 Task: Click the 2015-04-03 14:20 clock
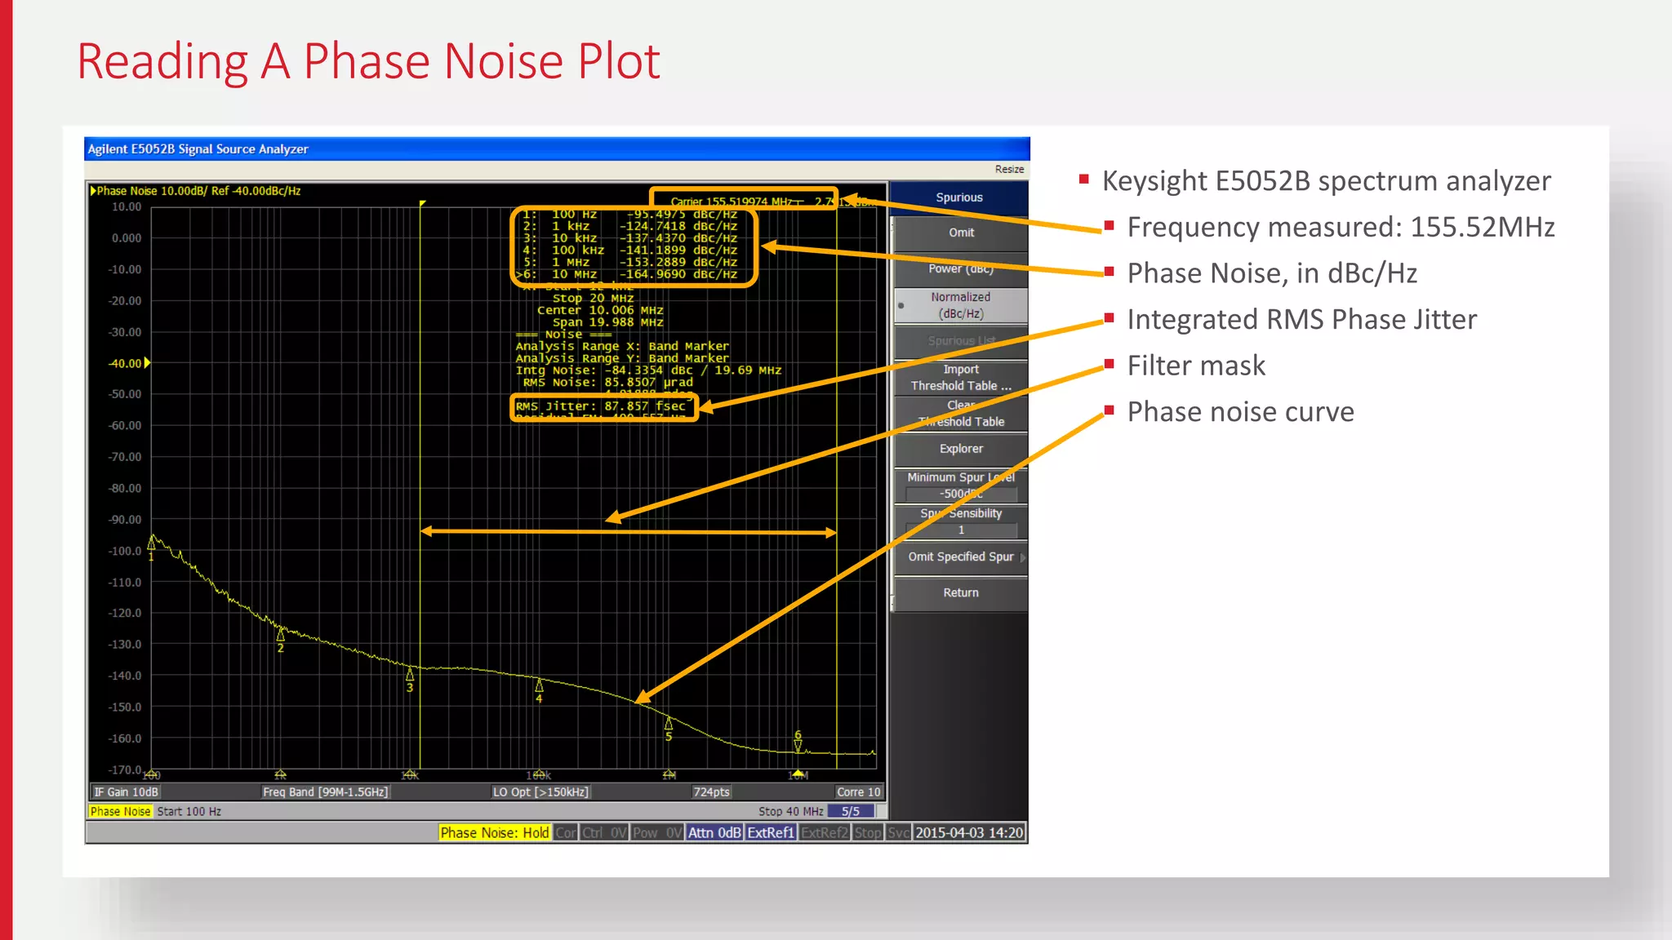[969, 833]
